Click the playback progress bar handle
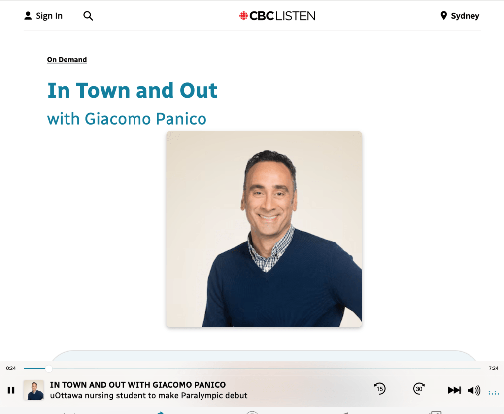This screenshot has width=504, height=414. pyautogui.click(x=49, y=368)
